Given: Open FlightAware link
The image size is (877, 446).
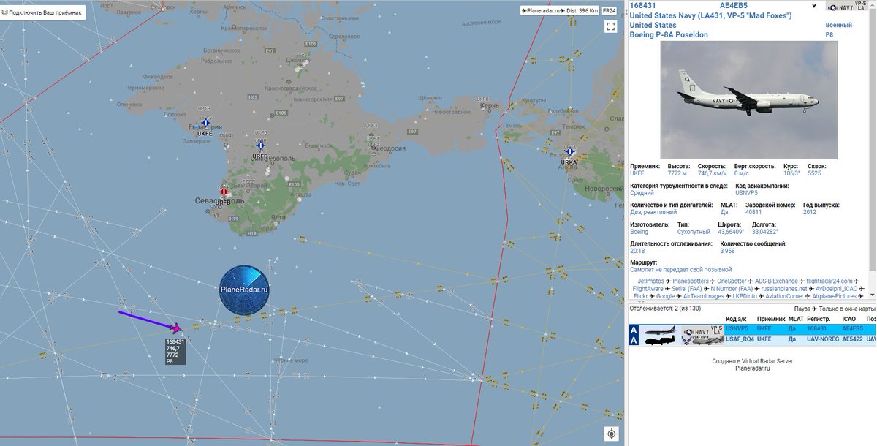Looking at the screenshot, I should coord(648,289).
